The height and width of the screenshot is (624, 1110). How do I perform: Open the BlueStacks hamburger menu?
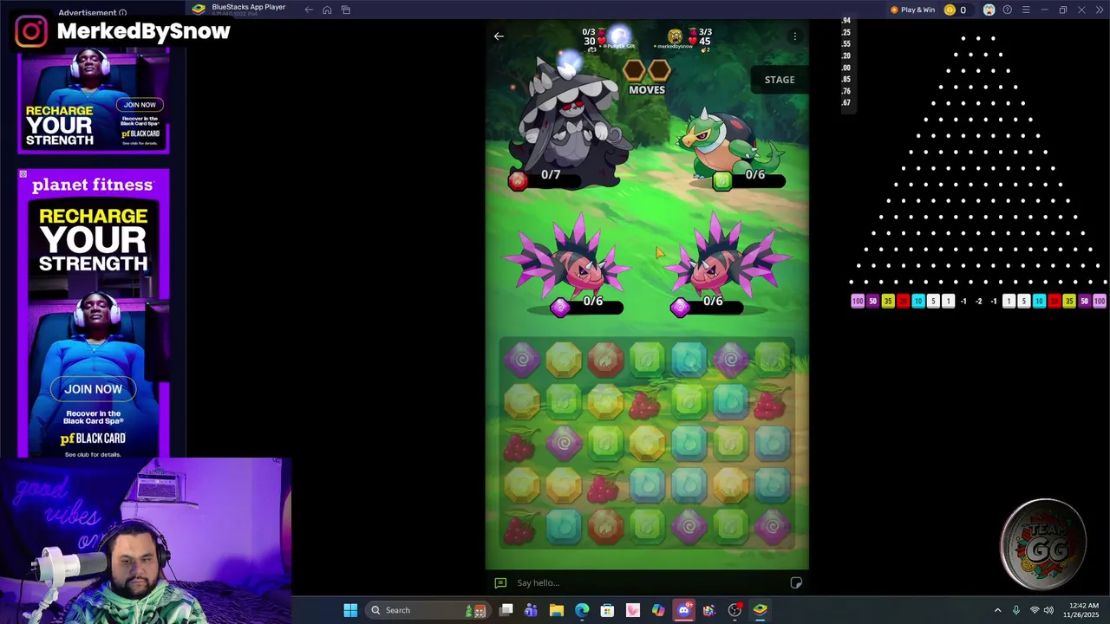coord(1025,10)
